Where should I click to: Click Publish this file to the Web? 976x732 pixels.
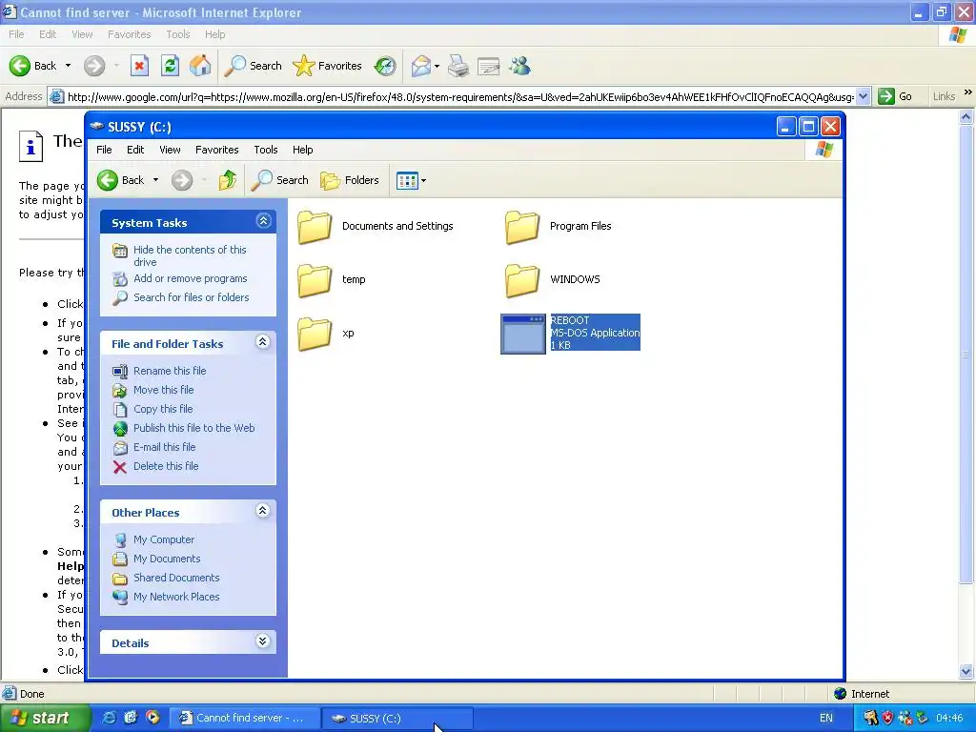coord(193,428)
